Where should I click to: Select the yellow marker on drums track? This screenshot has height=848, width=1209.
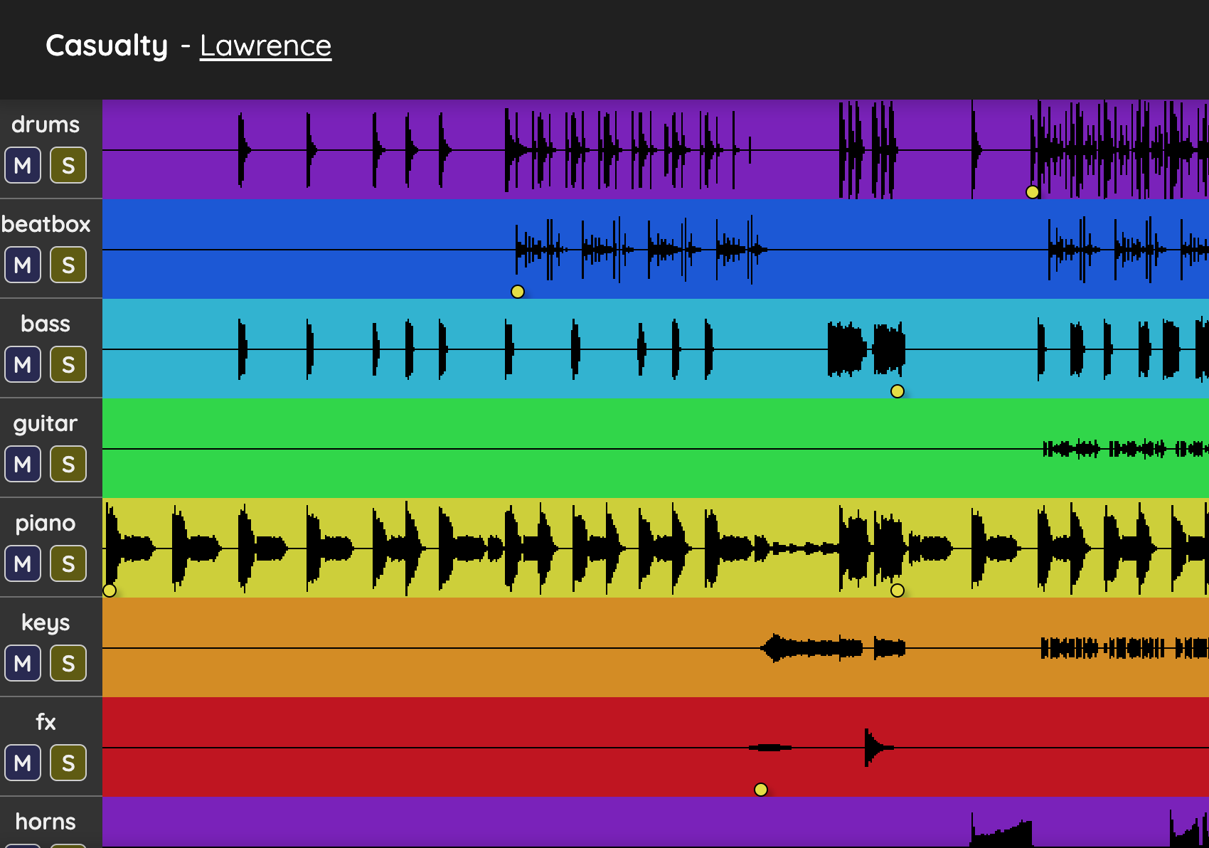(1033, 192)
